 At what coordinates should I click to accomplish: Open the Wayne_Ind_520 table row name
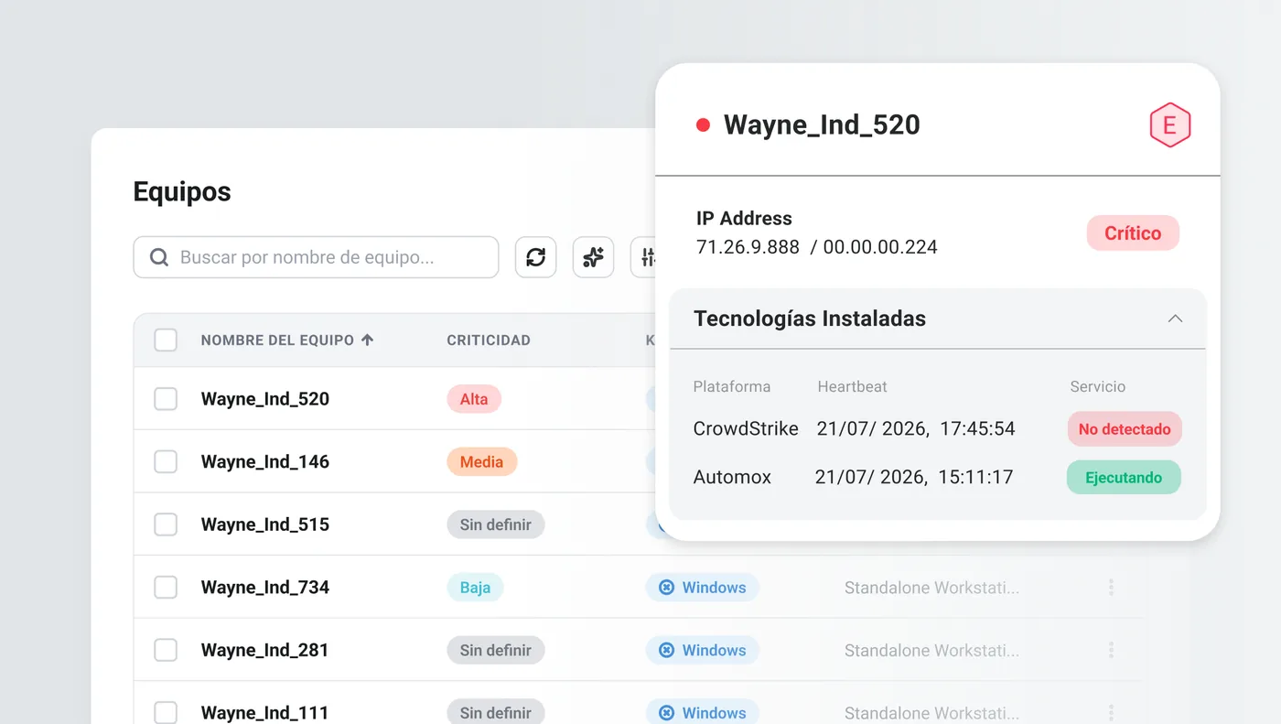point(265,399)
